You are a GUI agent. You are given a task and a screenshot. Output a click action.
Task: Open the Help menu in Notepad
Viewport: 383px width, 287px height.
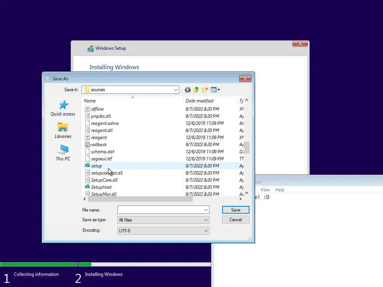pyautogui.click(x=280, y=189)
